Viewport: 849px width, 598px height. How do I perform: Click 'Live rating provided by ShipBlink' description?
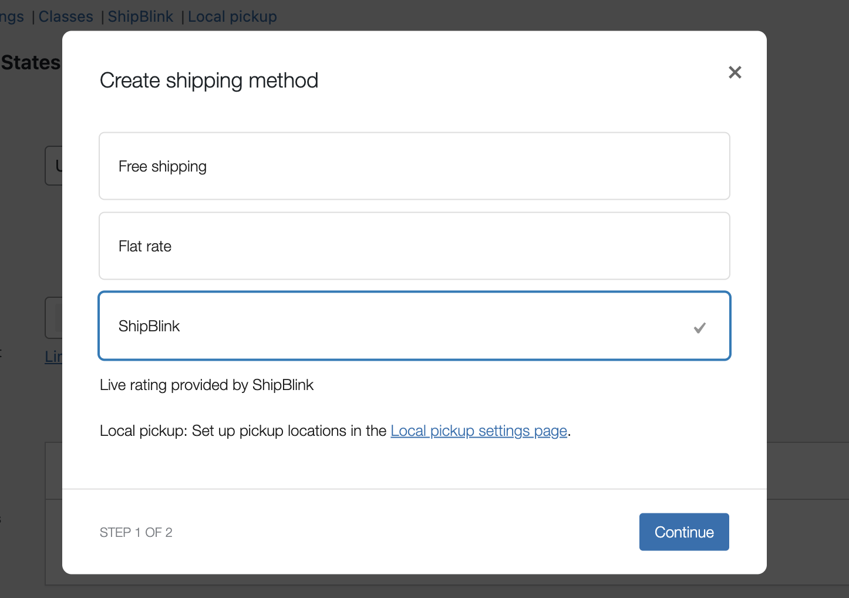[x=207, y=385]
